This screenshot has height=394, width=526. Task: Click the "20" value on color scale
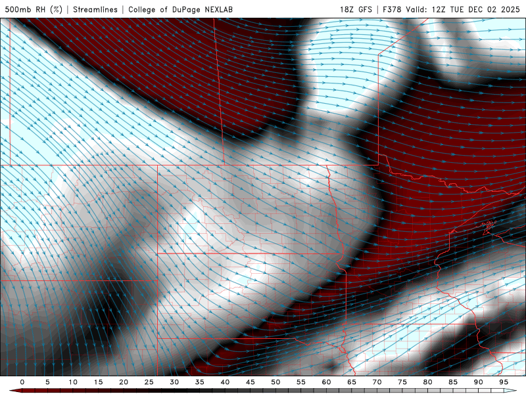tap(124, 382)
